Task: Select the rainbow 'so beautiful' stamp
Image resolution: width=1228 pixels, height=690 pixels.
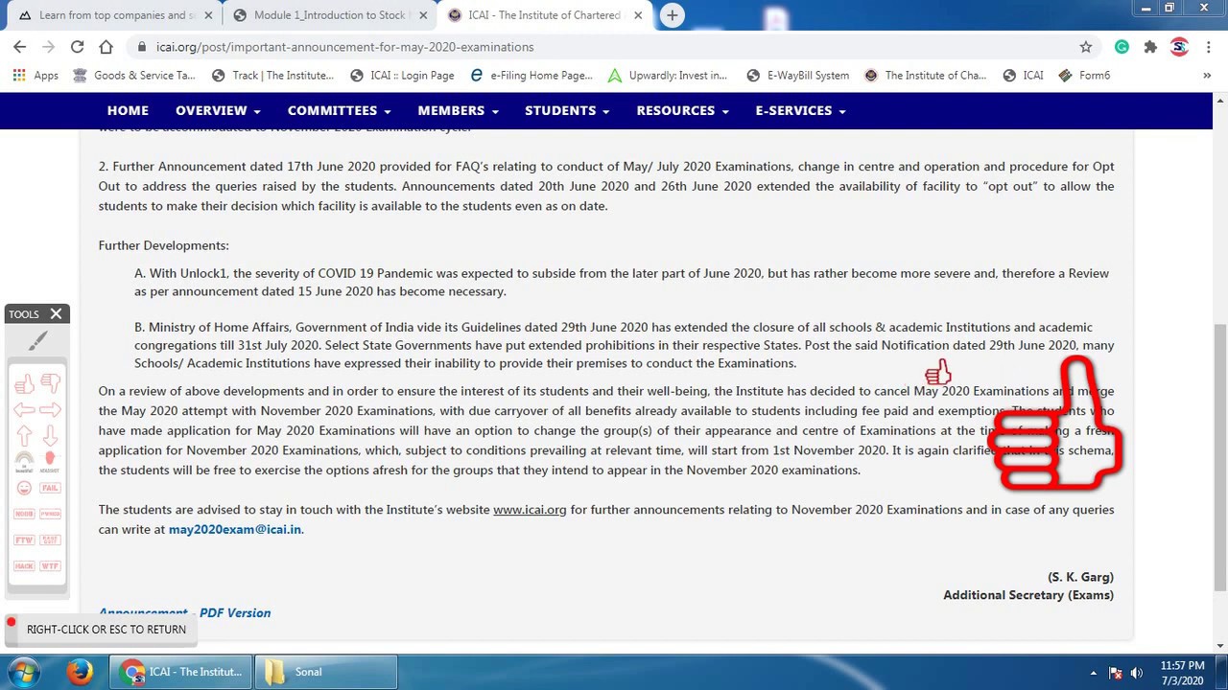Action: tap(25, 462)
